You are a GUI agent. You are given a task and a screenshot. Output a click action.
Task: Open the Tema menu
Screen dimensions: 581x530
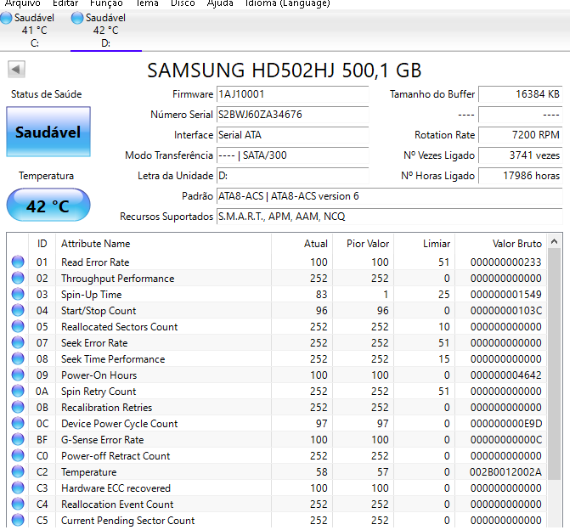[x=147, y=3]
